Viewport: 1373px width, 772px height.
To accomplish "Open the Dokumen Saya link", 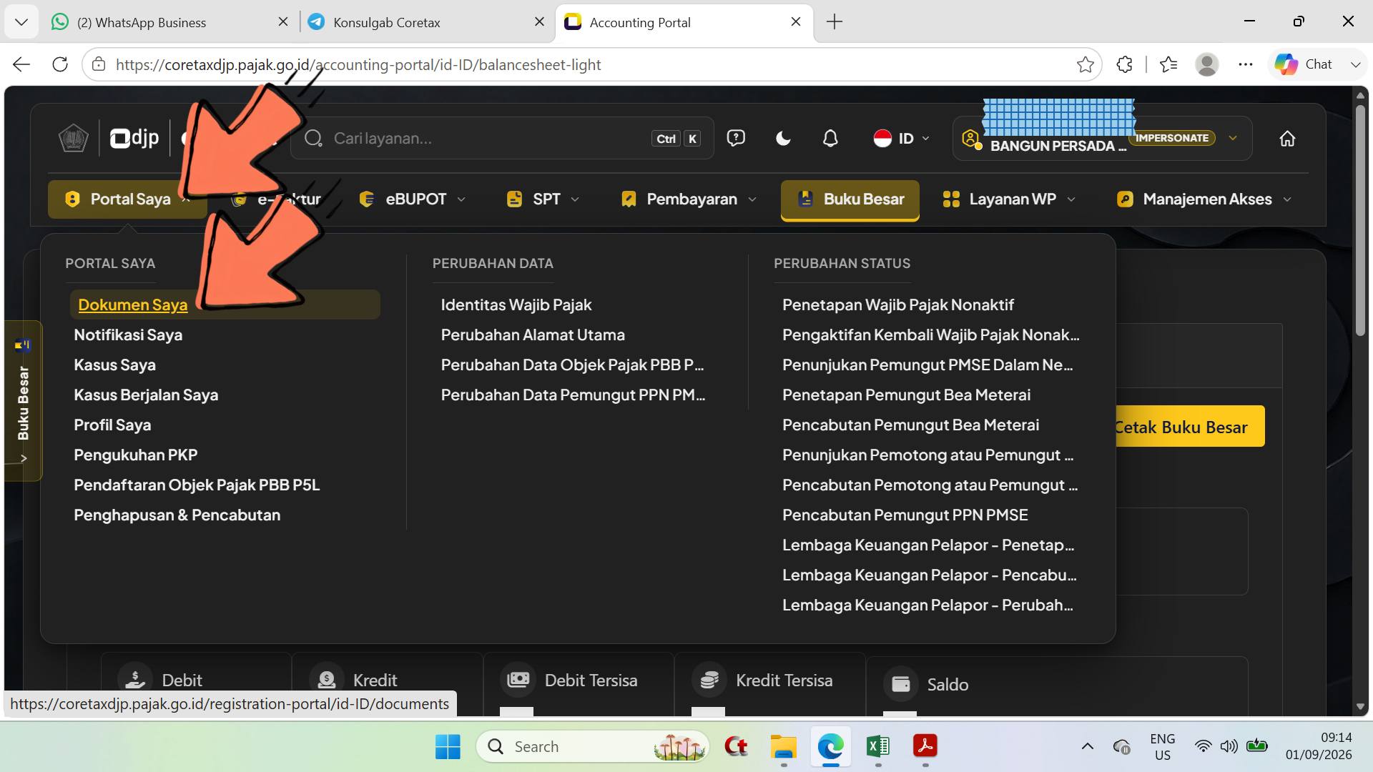I will pos(133,305).
